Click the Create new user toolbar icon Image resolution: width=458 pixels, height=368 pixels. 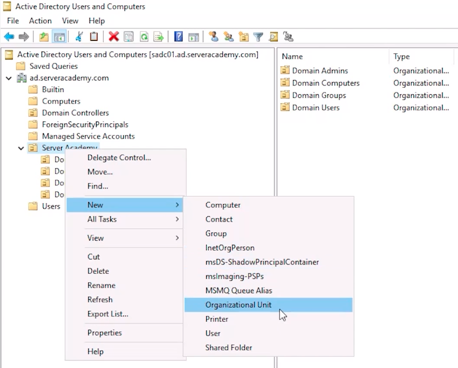(213, 37)
